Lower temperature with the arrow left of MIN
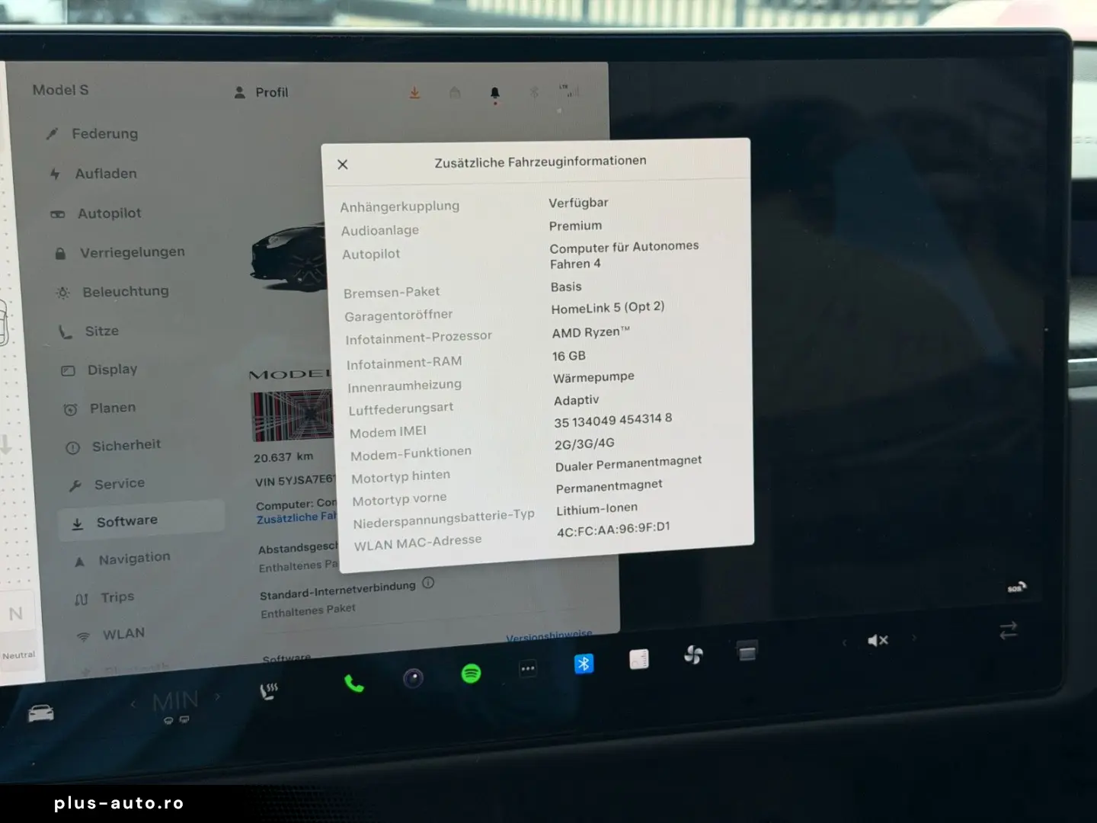The image size is (1097, 823). 133,703
